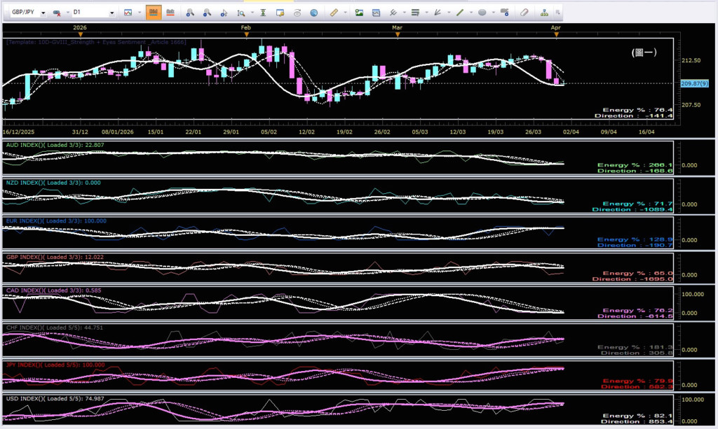Open the chart type dropdown arrow
This screenshot has width=718, height=429.
pyautogui.click(x=138, y=13)
